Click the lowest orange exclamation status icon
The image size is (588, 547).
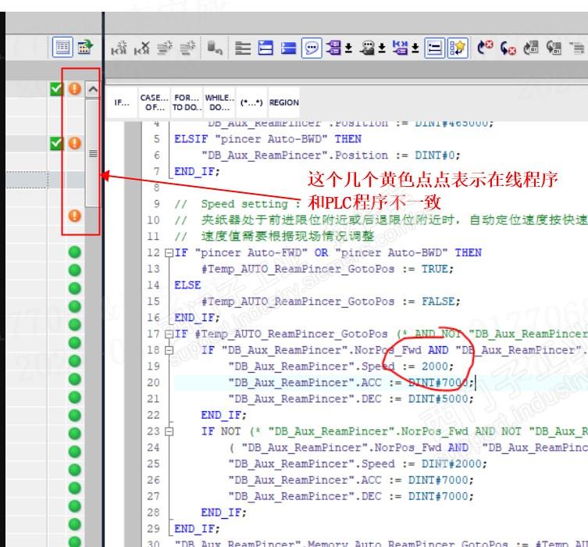click(x=75, y=216)
